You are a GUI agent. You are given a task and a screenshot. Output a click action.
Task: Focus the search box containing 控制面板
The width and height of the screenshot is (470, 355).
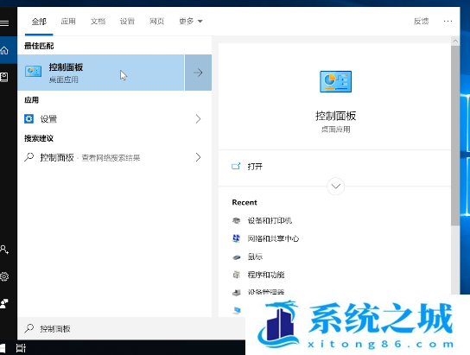tap(131, 328)
